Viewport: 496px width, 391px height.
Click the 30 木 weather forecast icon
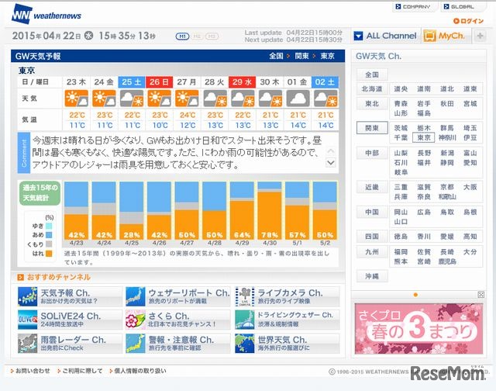click(270, 99)
